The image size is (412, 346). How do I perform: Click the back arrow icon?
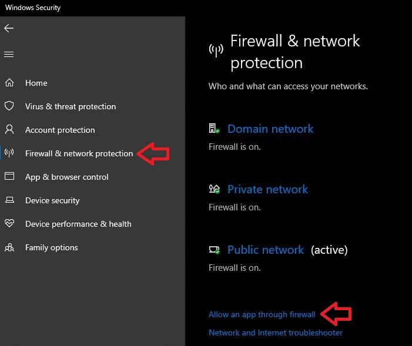coord(9,28)
